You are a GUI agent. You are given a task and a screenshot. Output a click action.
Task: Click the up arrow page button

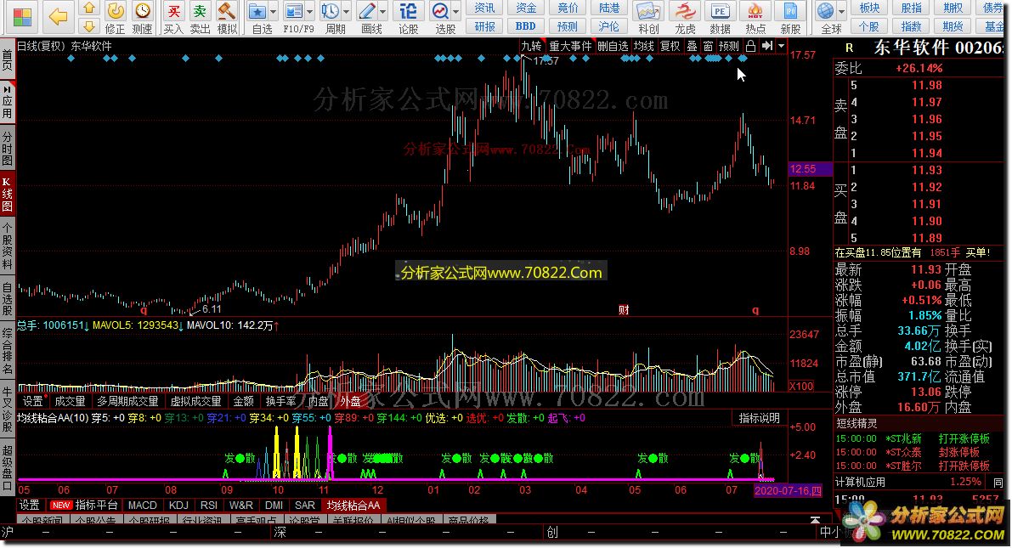[x=89, y=8]
